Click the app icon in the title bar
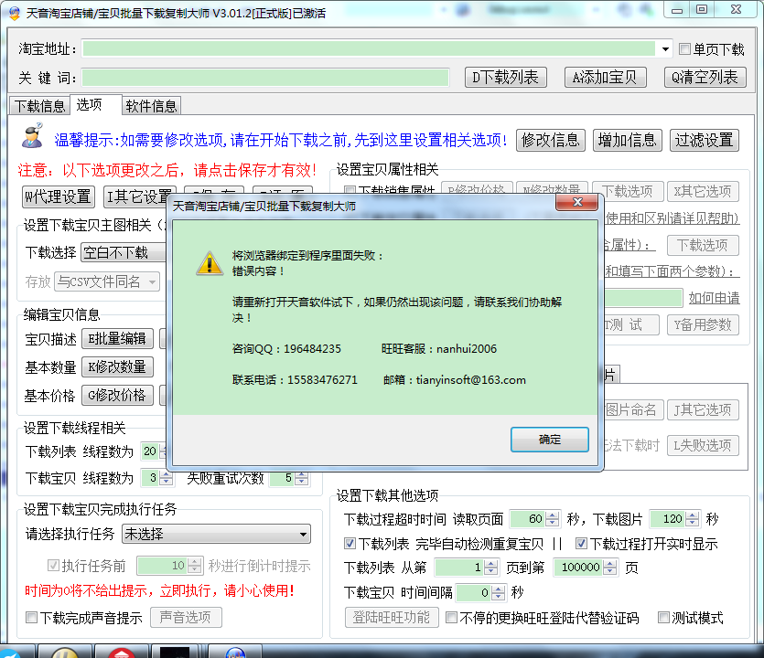The height and width of the screenshot is (658, 764). pyautogui.click(x=12, y=10)
